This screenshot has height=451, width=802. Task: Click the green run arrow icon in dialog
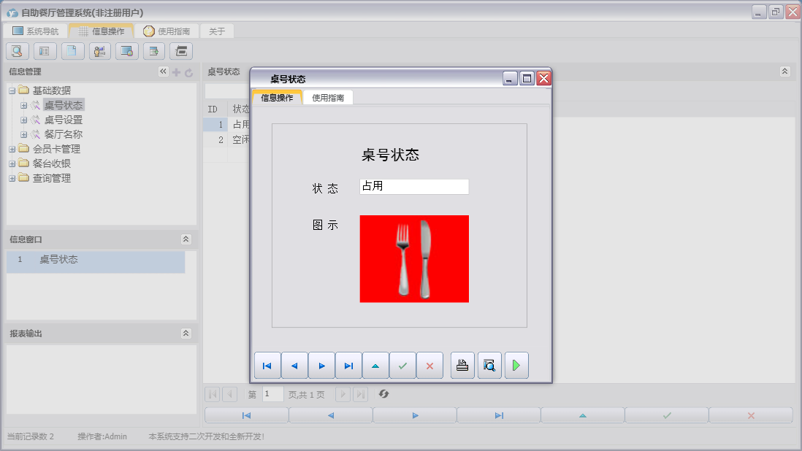pyautogui.click(x=516, y=365)
